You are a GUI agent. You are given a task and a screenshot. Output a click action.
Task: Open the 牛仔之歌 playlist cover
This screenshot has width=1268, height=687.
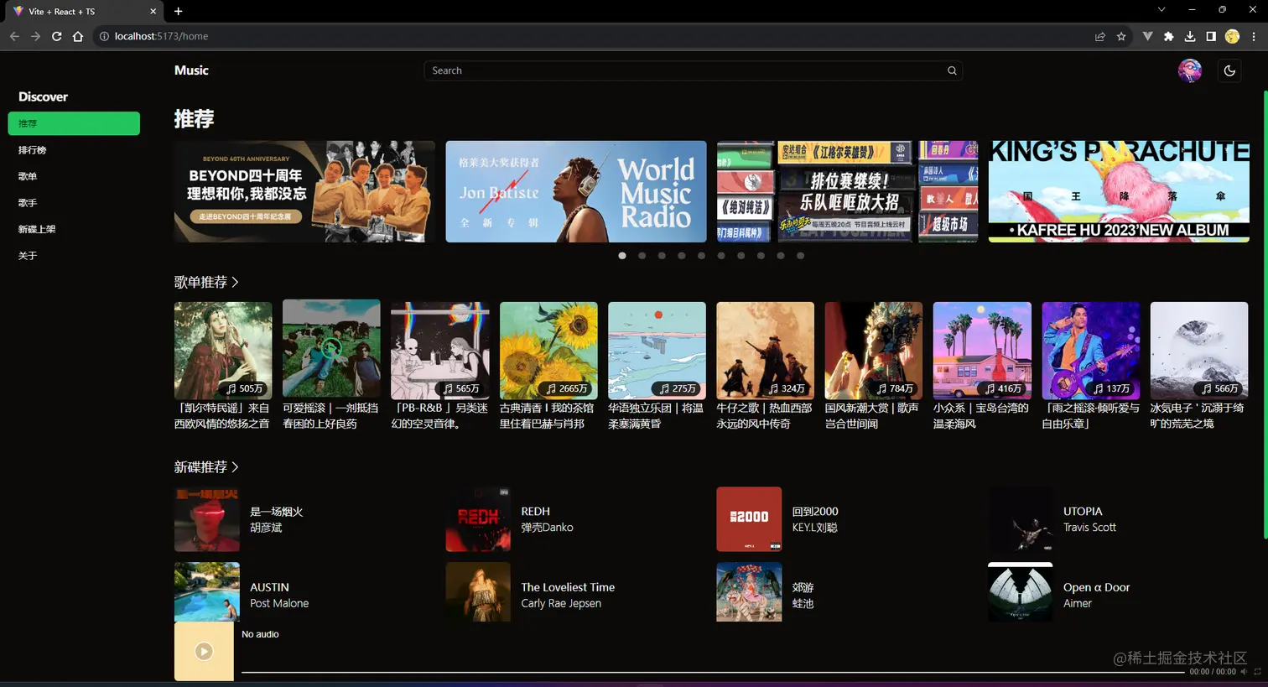(x=765, y=351)
